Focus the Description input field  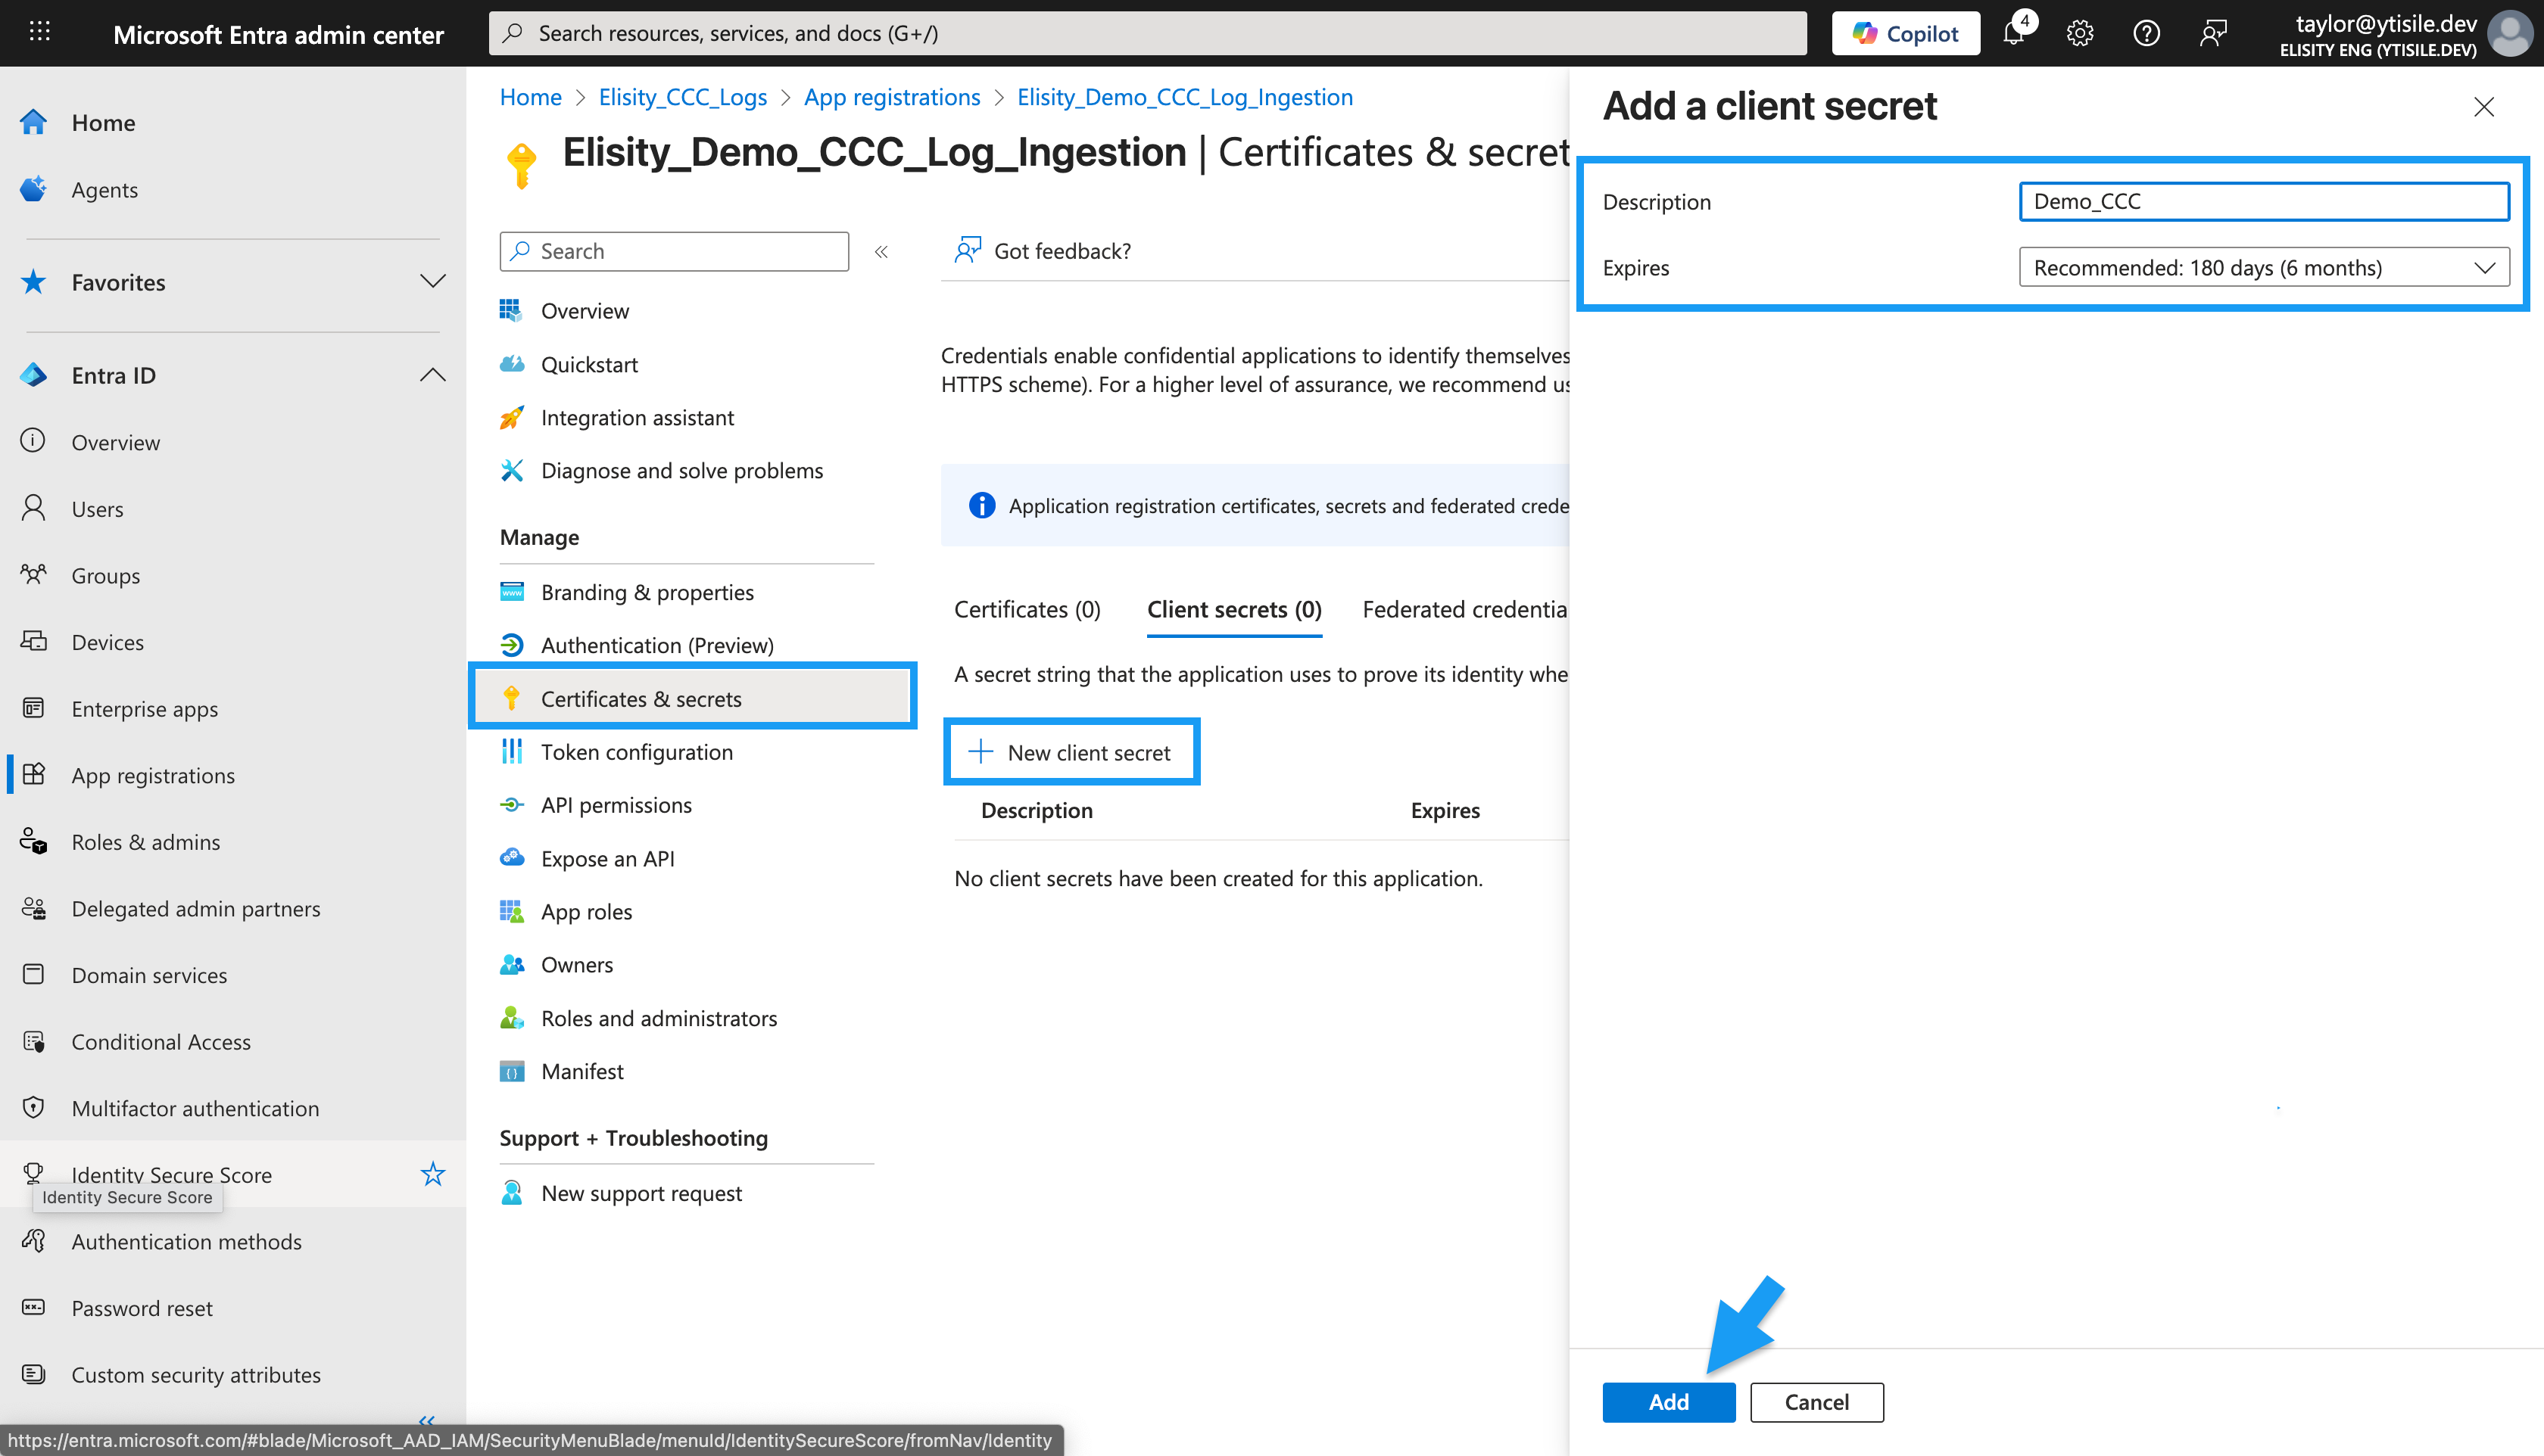[2264, 201]
